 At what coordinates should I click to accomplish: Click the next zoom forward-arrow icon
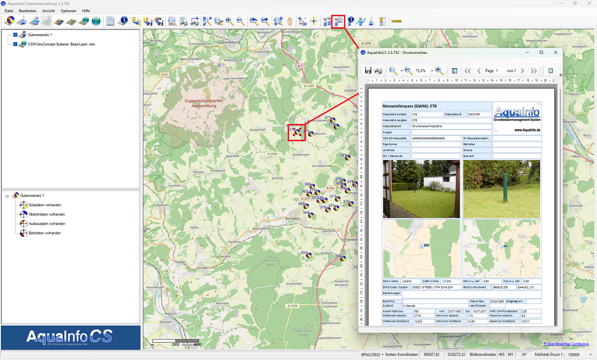pos(265,21)
